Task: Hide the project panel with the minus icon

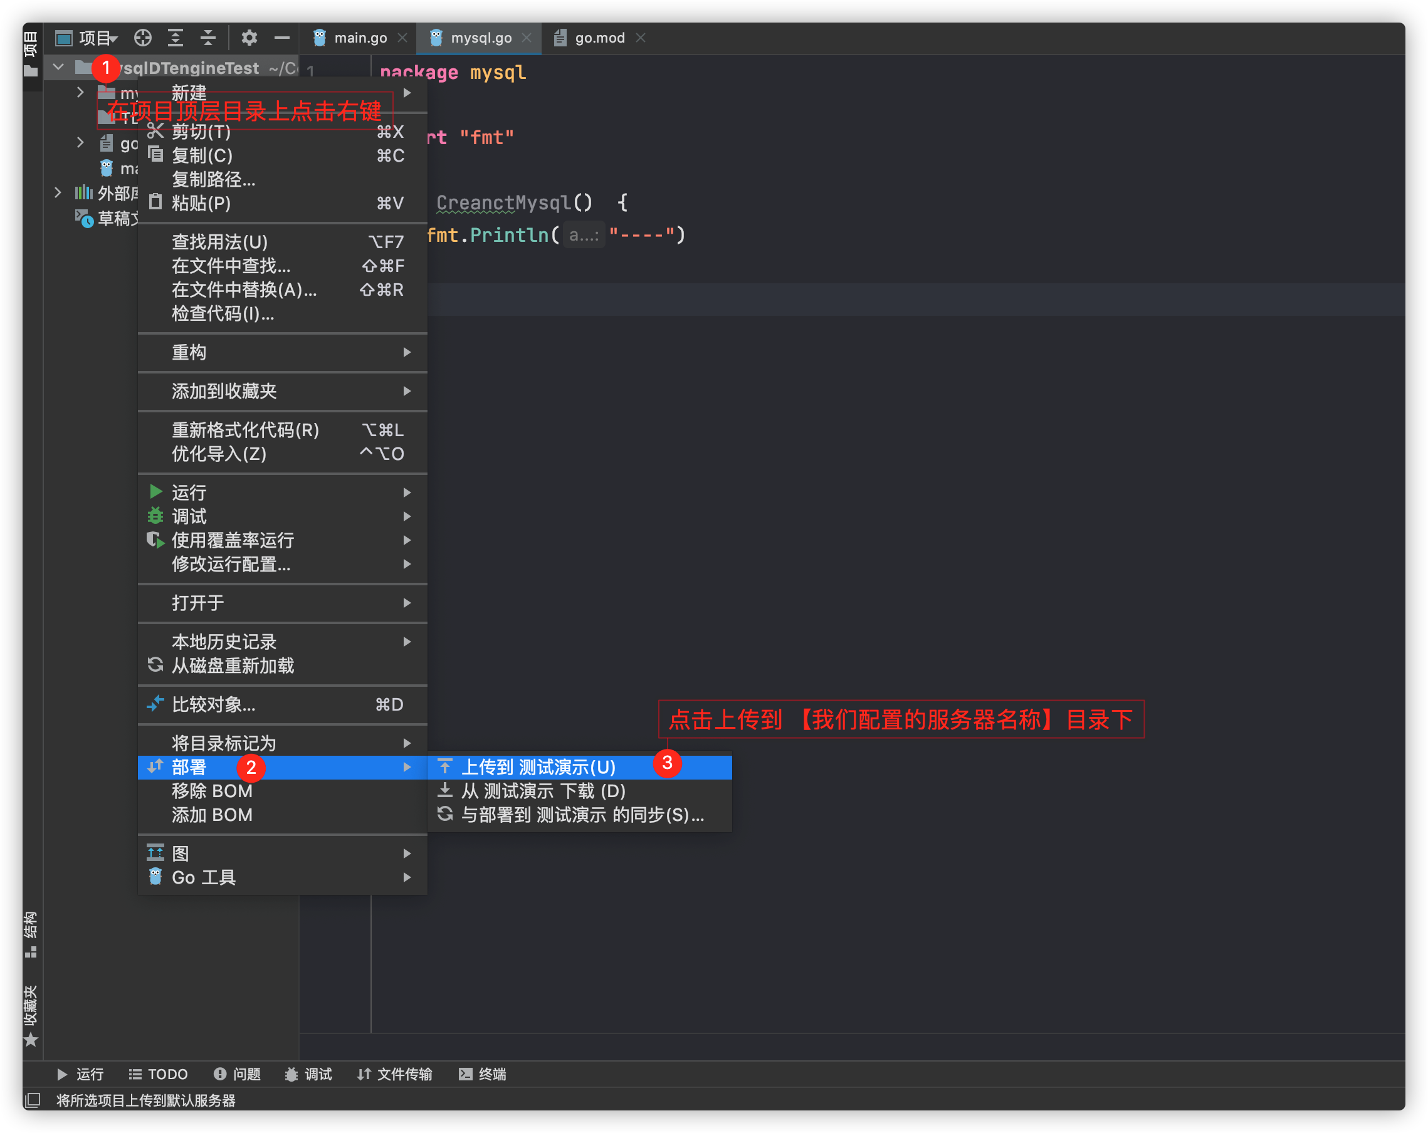Action: [281, 38]
